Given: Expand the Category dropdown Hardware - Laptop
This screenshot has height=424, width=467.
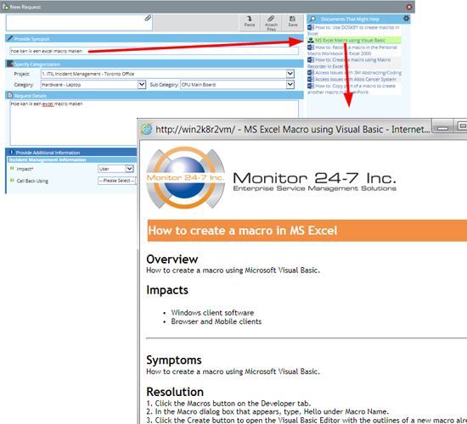Looking at the screenshot, I should click(x=142, y=85).
